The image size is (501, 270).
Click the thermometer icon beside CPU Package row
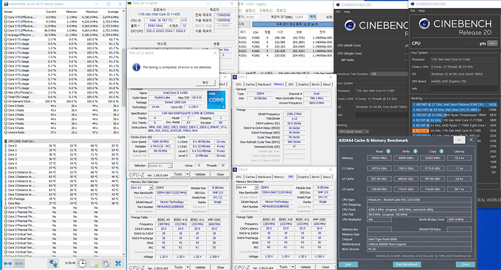click(x=6, y=199)
